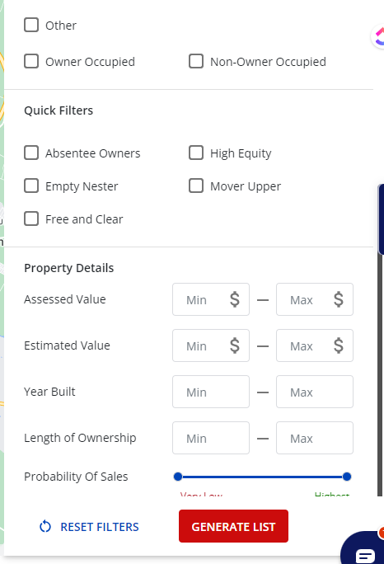Click the Year Built Min field
Viewport: 384px width, 564px height.
click(x=211, y=392)
